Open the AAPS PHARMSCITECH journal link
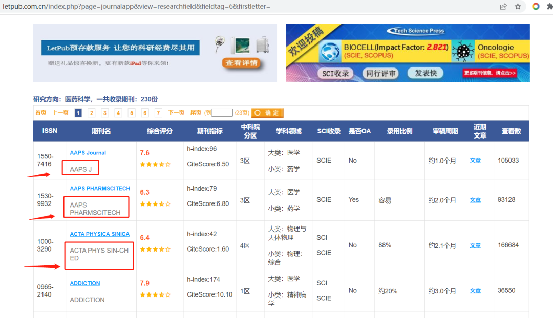Viewport: 553px width, 318px height. click(x=100, y=189)
